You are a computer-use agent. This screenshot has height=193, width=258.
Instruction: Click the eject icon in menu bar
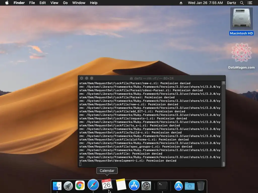pos(181,3)
